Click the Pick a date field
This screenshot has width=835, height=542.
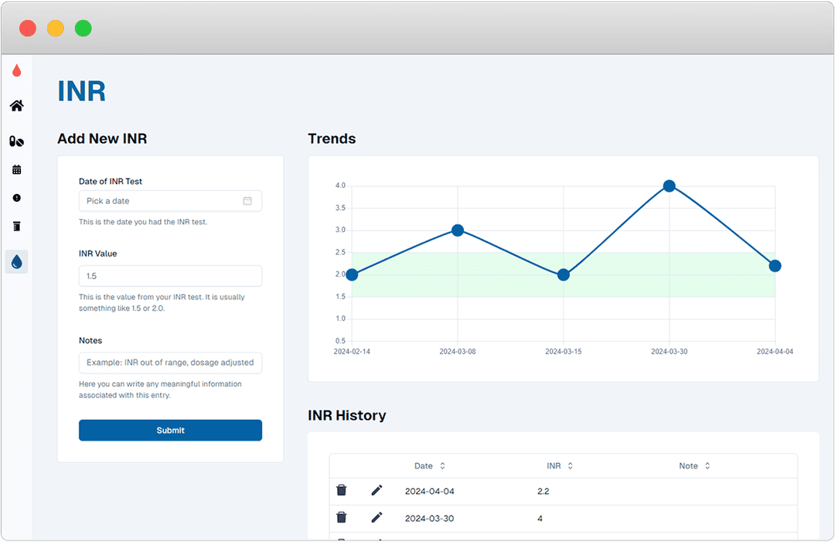(155, 200)
